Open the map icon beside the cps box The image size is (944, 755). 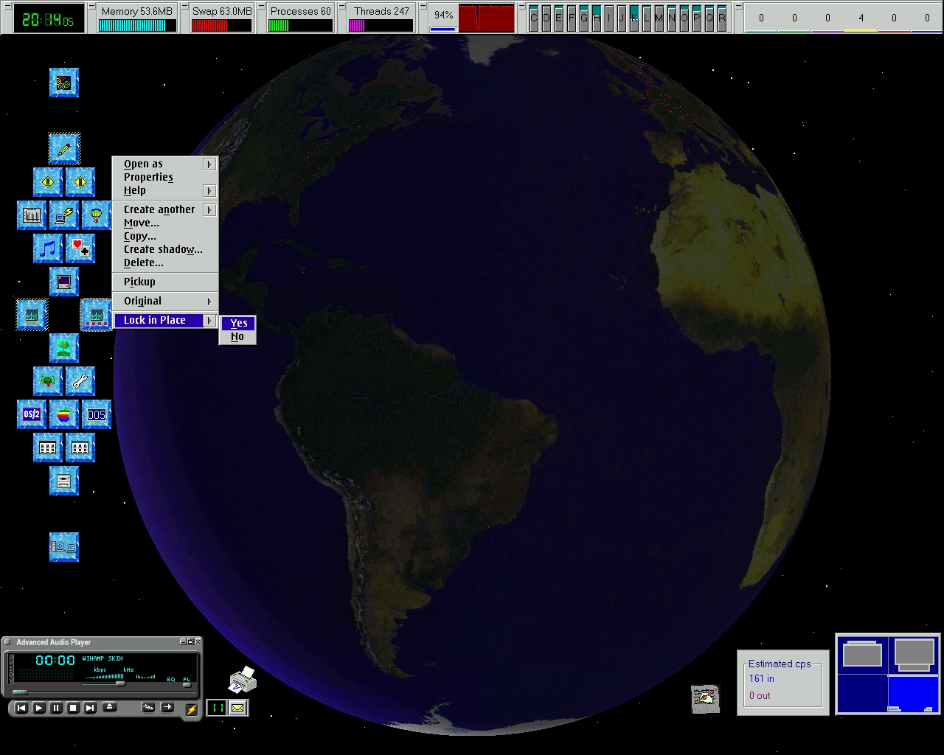705,698
